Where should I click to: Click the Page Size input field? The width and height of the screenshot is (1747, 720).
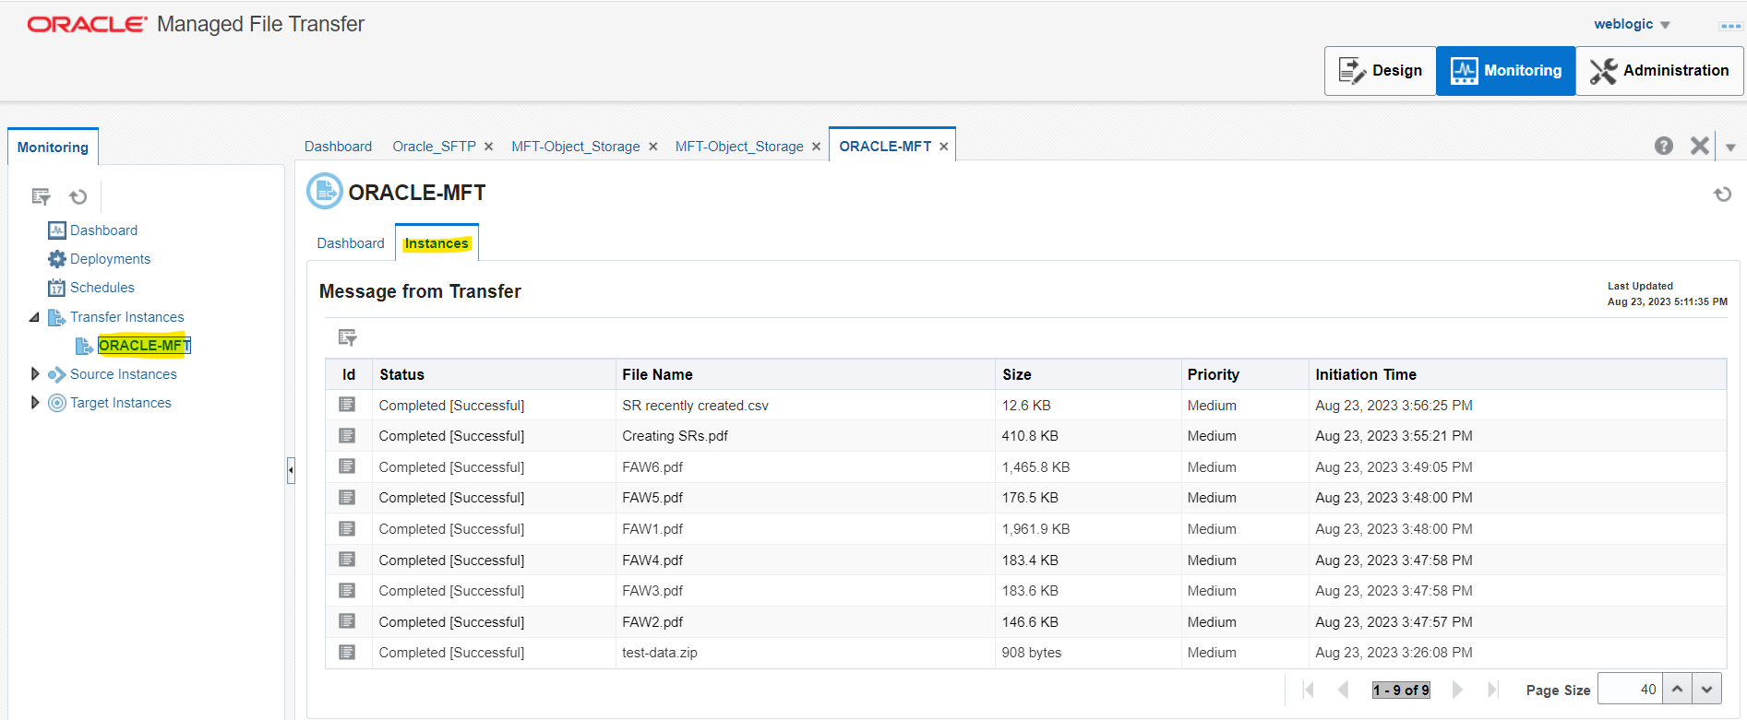1630,690
